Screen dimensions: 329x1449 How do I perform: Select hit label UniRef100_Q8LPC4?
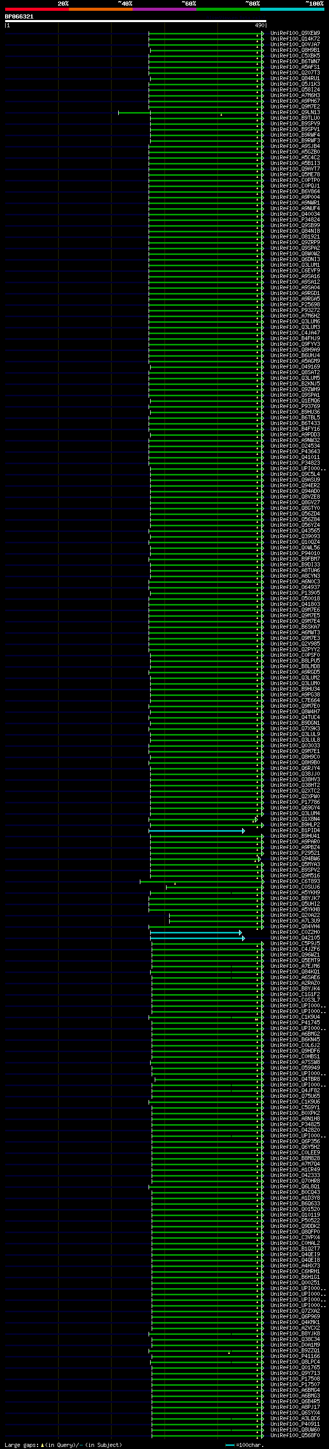point(295,1362)
